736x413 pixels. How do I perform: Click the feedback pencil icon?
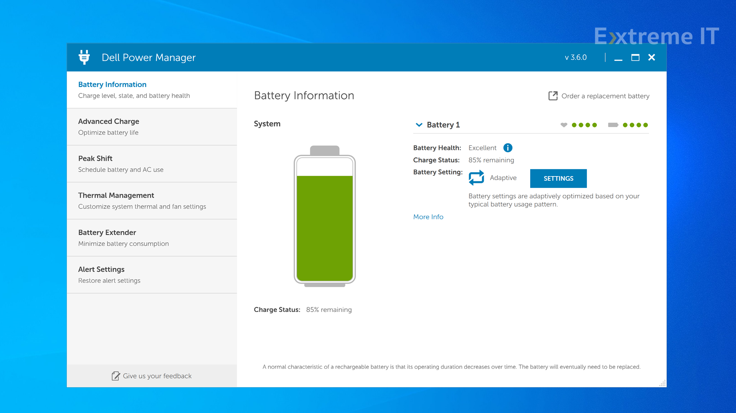click(115, 376)
